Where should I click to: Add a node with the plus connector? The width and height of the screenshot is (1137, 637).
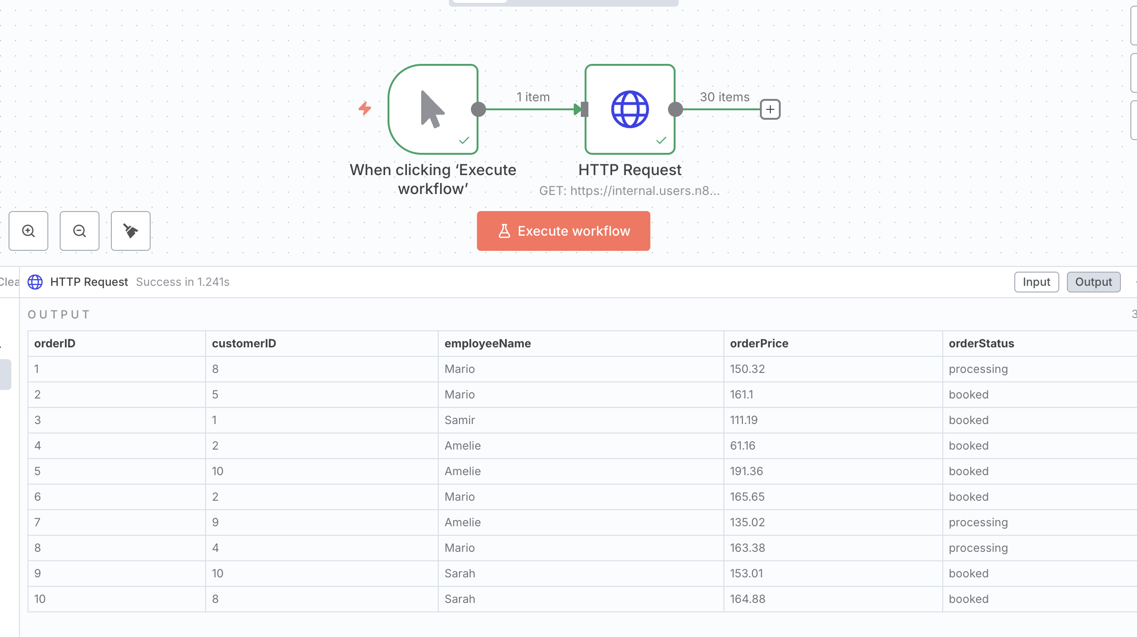[x=770, y=109]
